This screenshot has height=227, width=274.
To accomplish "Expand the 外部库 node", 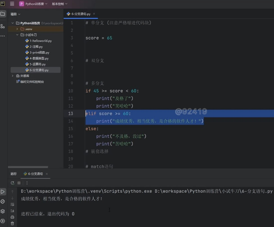I will [13, 76].
